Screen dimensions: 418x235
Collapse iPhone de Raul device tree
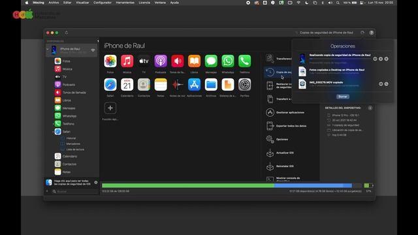(x=48, y=50)
